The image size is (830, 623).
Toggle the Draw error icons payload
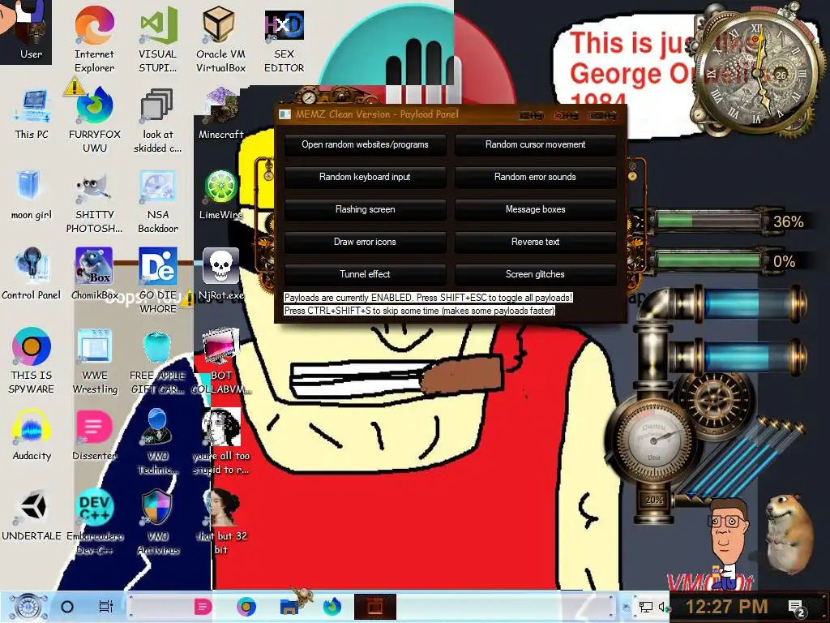click(x=365, y=242)
